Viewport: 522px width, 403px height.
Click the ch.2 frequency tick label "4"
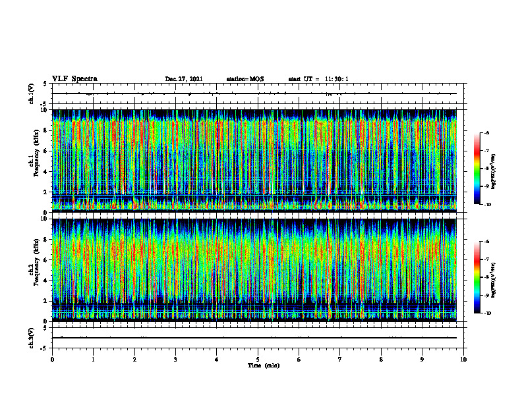(45, 281)
